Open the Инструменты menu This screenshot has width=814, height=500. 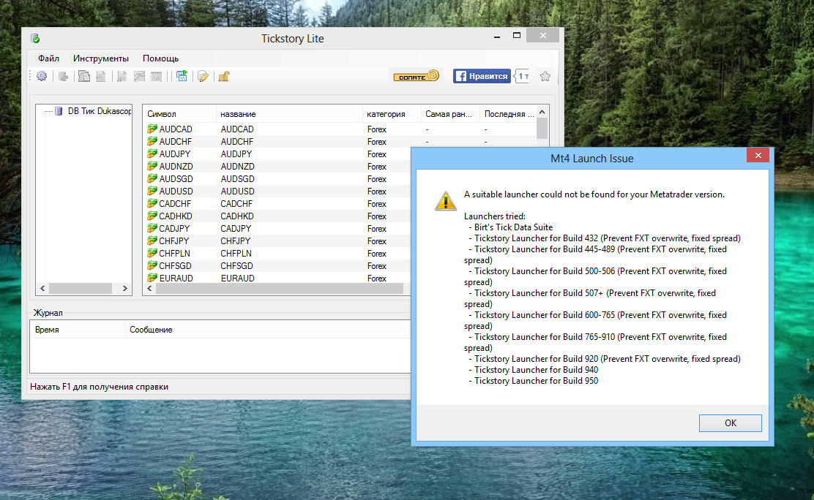pos(101,58)
